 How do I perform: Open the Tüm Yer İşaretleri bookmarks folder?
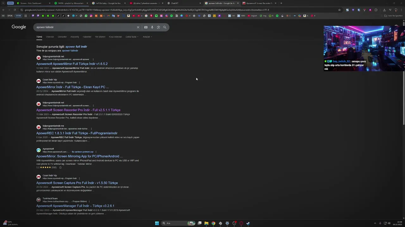tap(393, 16)
